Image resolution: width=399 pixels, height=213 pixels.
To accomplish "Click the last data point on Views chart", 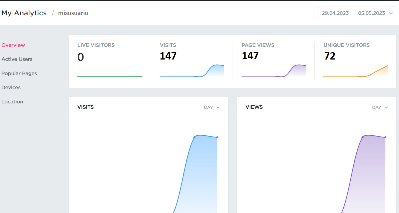I will click(x=385, y=137).
